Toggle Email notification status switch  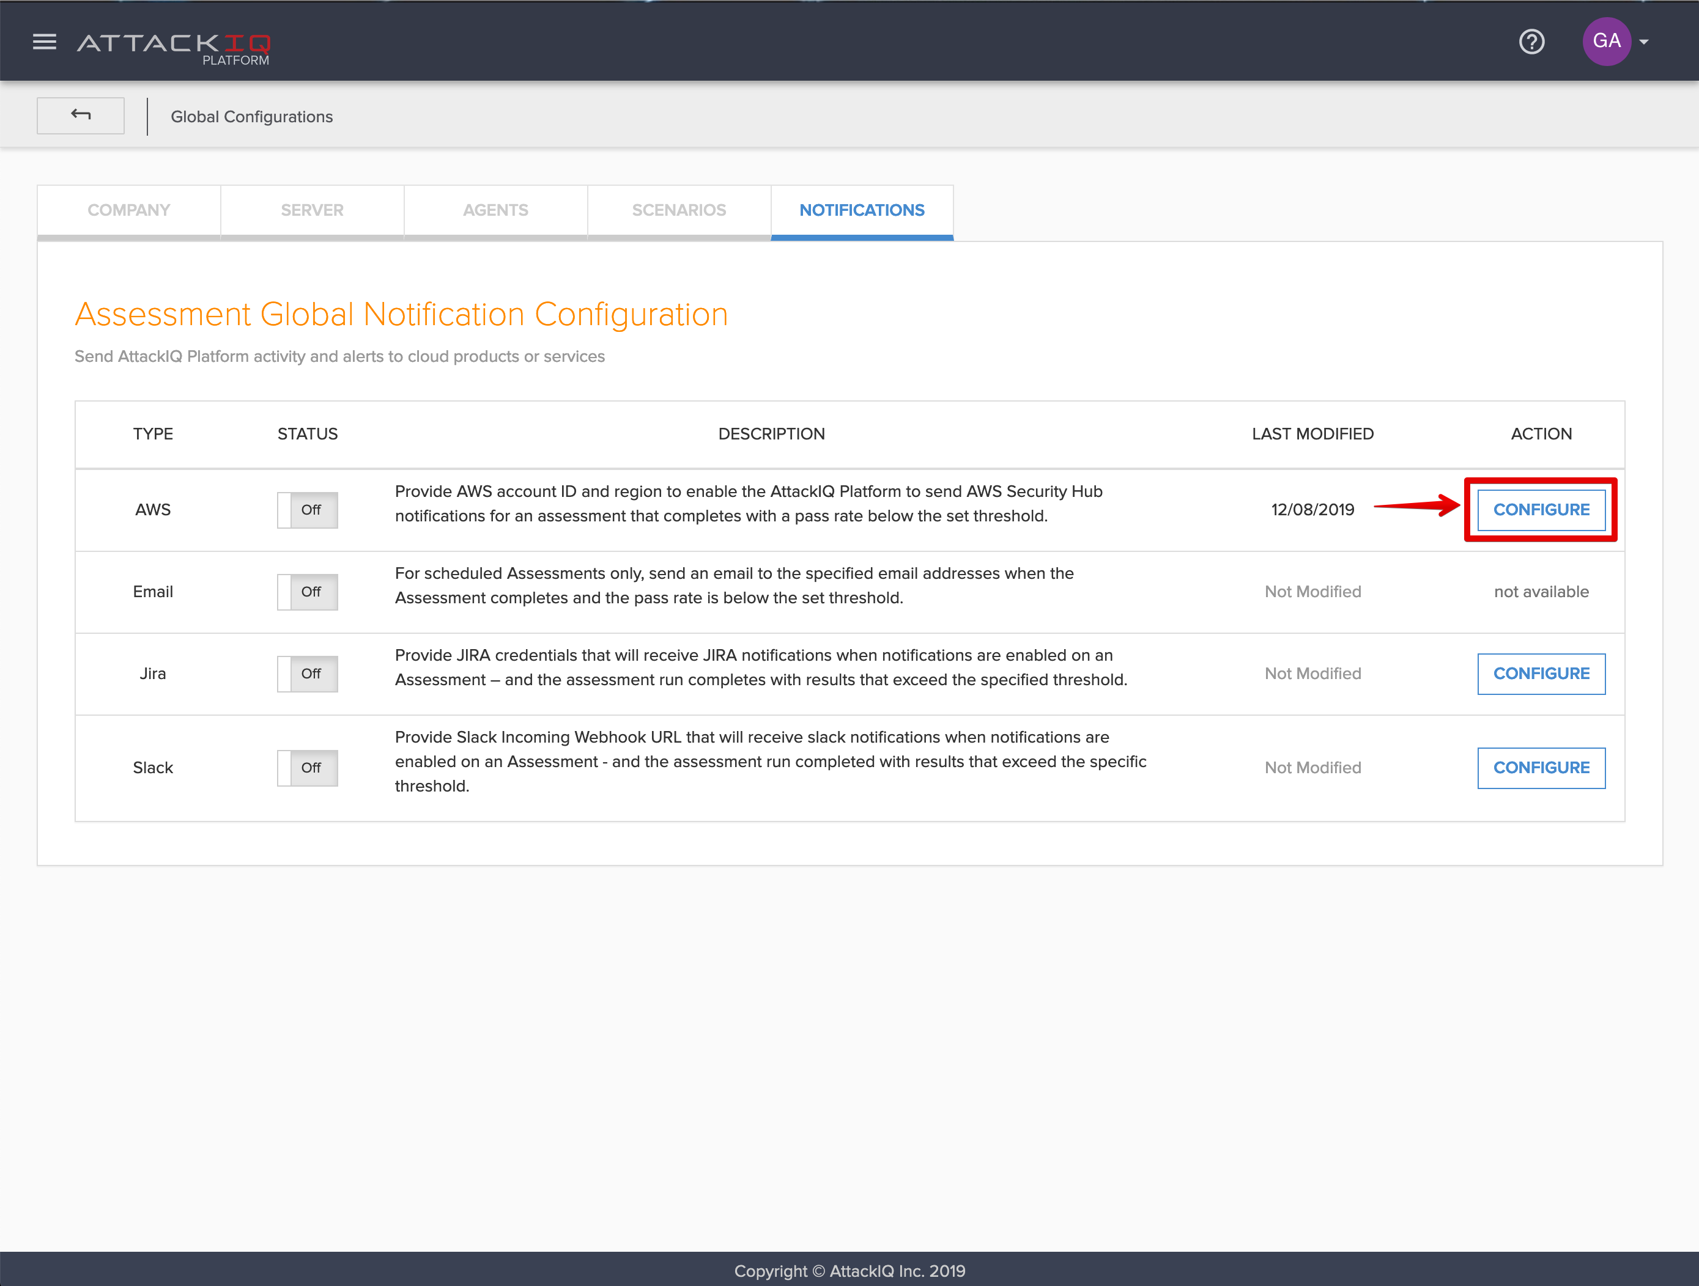(x=307, y=592)
